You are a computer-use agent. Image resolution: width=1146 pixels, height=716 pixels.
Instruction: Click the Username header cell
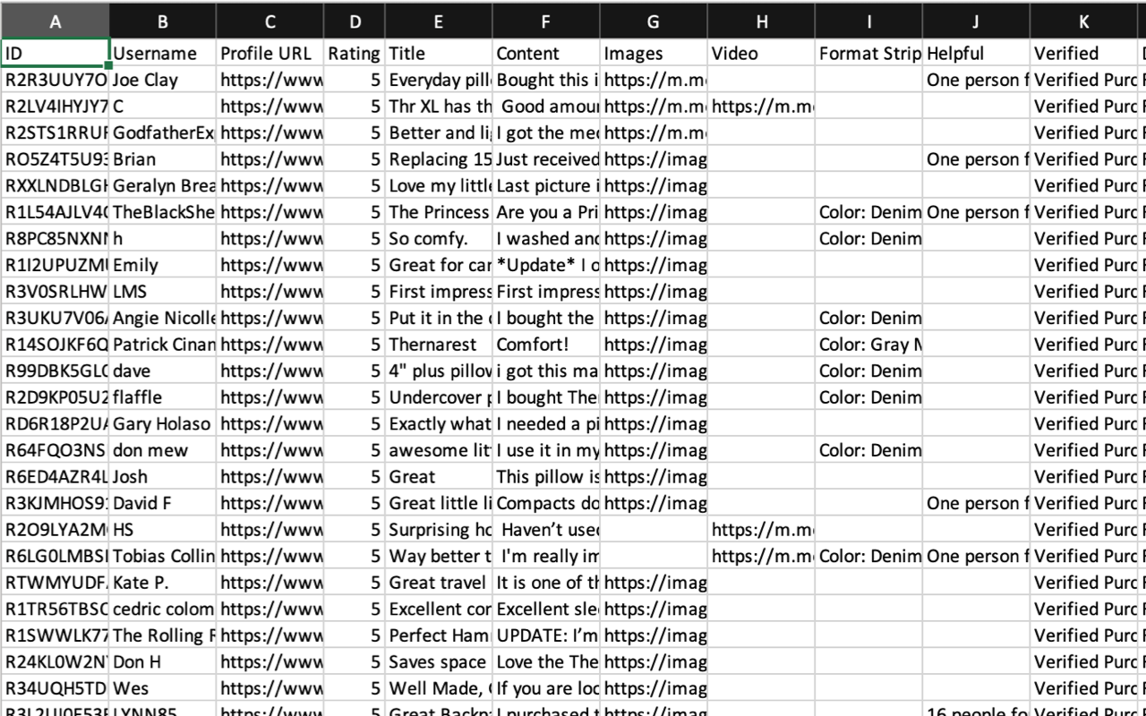[x=163, y=54]
